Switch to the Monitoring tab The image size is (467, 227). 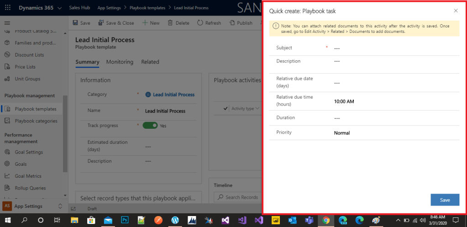(120, 62)
